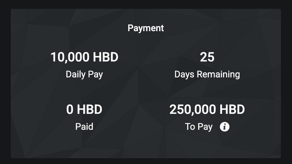Click the HBD unit in Daily Pay value

[106, 57]
